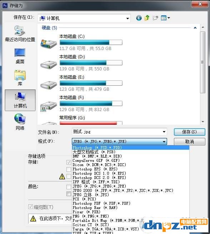Choose Photoshop DCS 1.0 format
210x234 pixels.
(x=131, y=173)
